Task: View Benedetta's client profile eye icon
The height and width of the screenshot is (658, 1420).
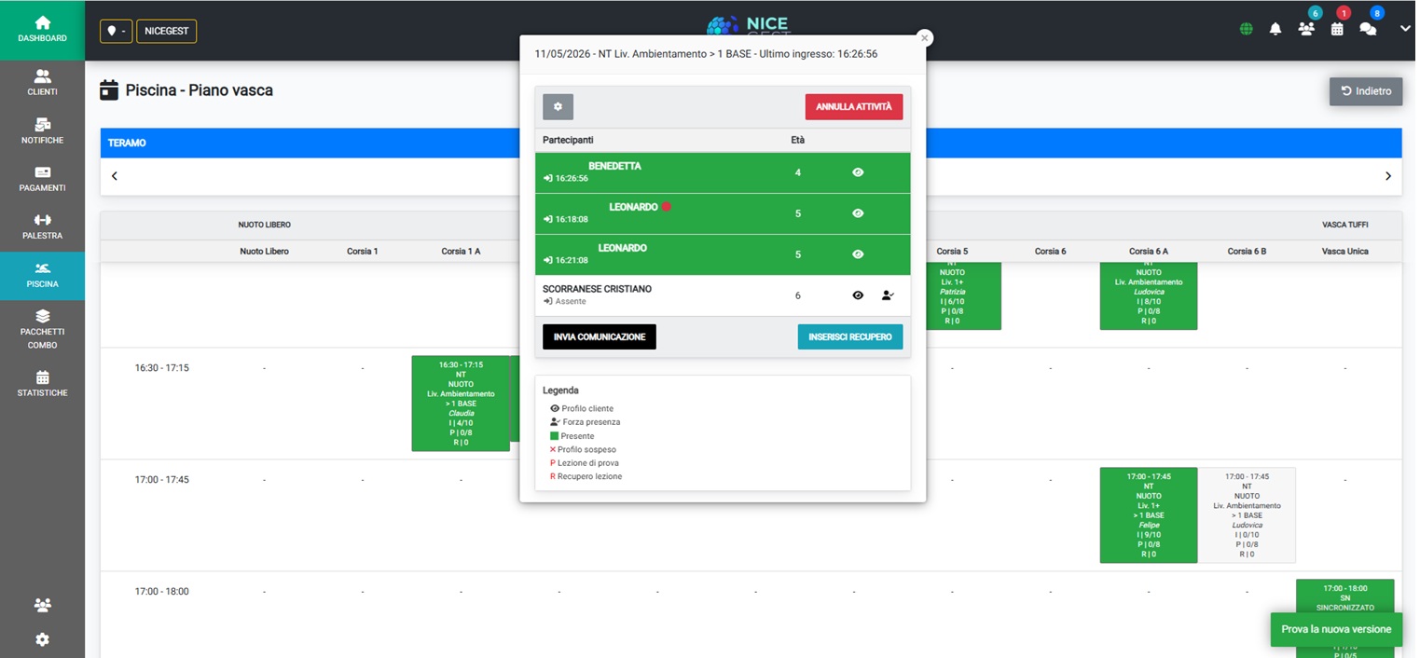Action: (x=858, y=172)
